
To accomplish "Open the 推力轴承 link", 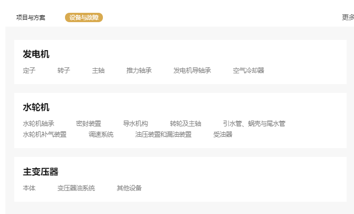I will 139,70.
